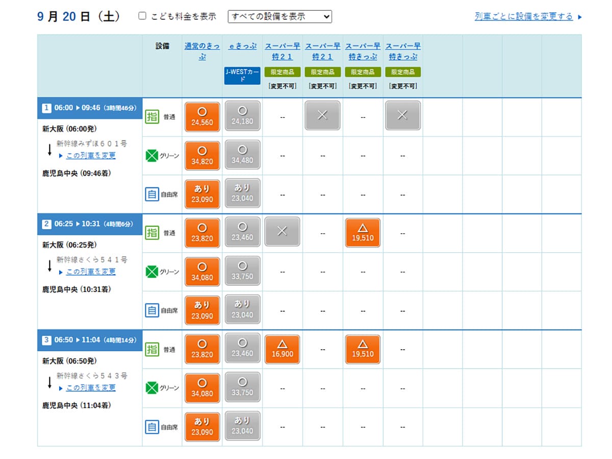This screenshot has width=612, height=459.
Task: Click この列車を変更 for Mizuho 601
Action: tap(91, 155)
